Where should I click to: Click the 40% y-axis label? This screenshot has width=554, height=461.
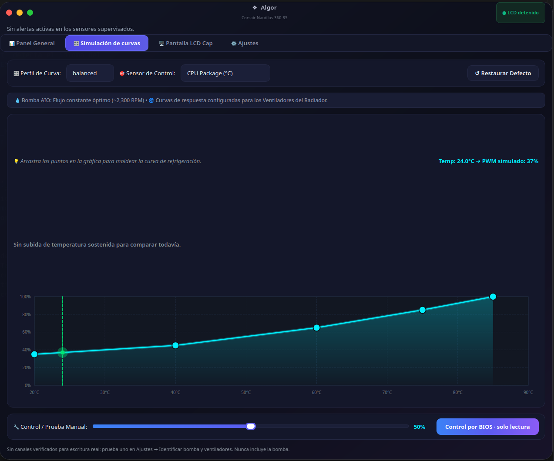(27, 350)
